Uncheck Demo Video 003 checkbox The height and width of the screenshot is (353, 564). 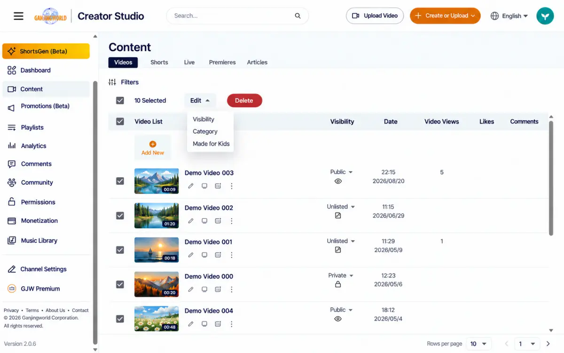[x=120, y=181]
